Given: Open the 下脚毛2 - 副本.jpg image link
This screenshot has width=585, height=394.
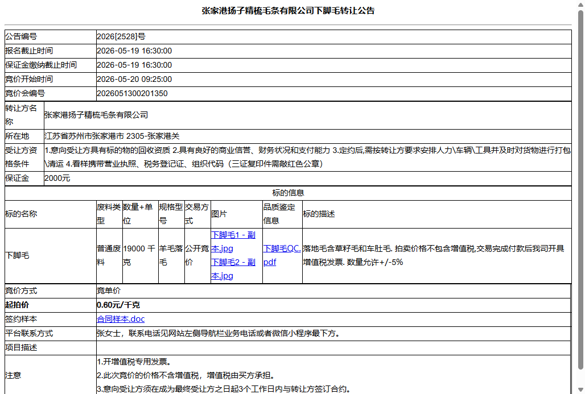Looking at the screenshot, I should [x=233, y=269].
